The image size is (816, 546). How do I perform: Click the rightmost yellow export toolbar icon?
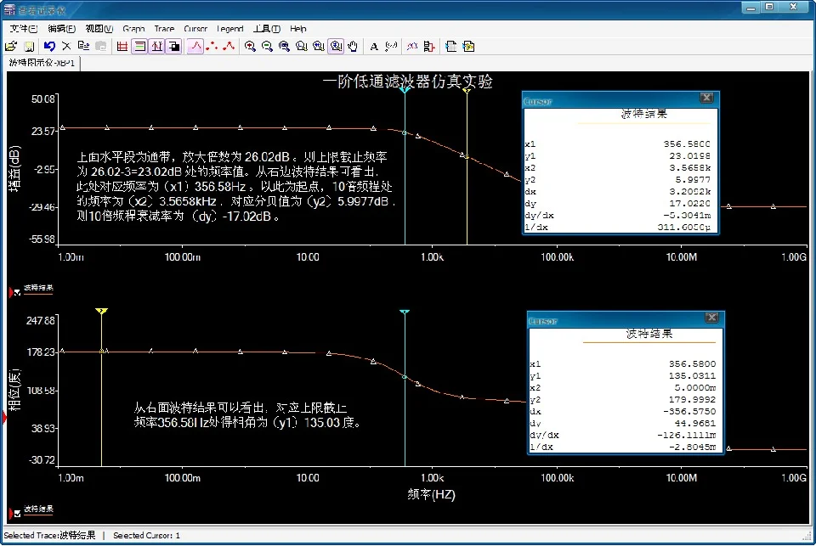point(468,47)
